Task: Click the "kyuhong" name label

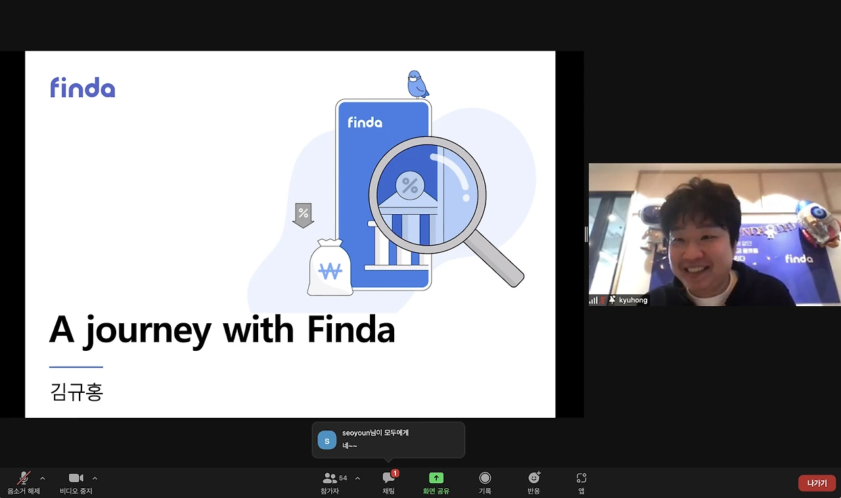Action: tap(633, 300)
